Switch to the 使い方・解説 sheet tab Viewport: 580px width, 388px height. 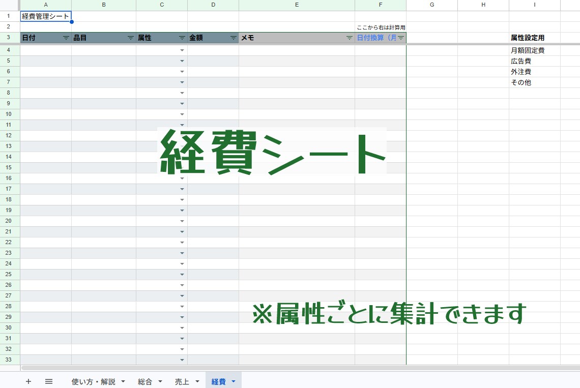[93, 382]
